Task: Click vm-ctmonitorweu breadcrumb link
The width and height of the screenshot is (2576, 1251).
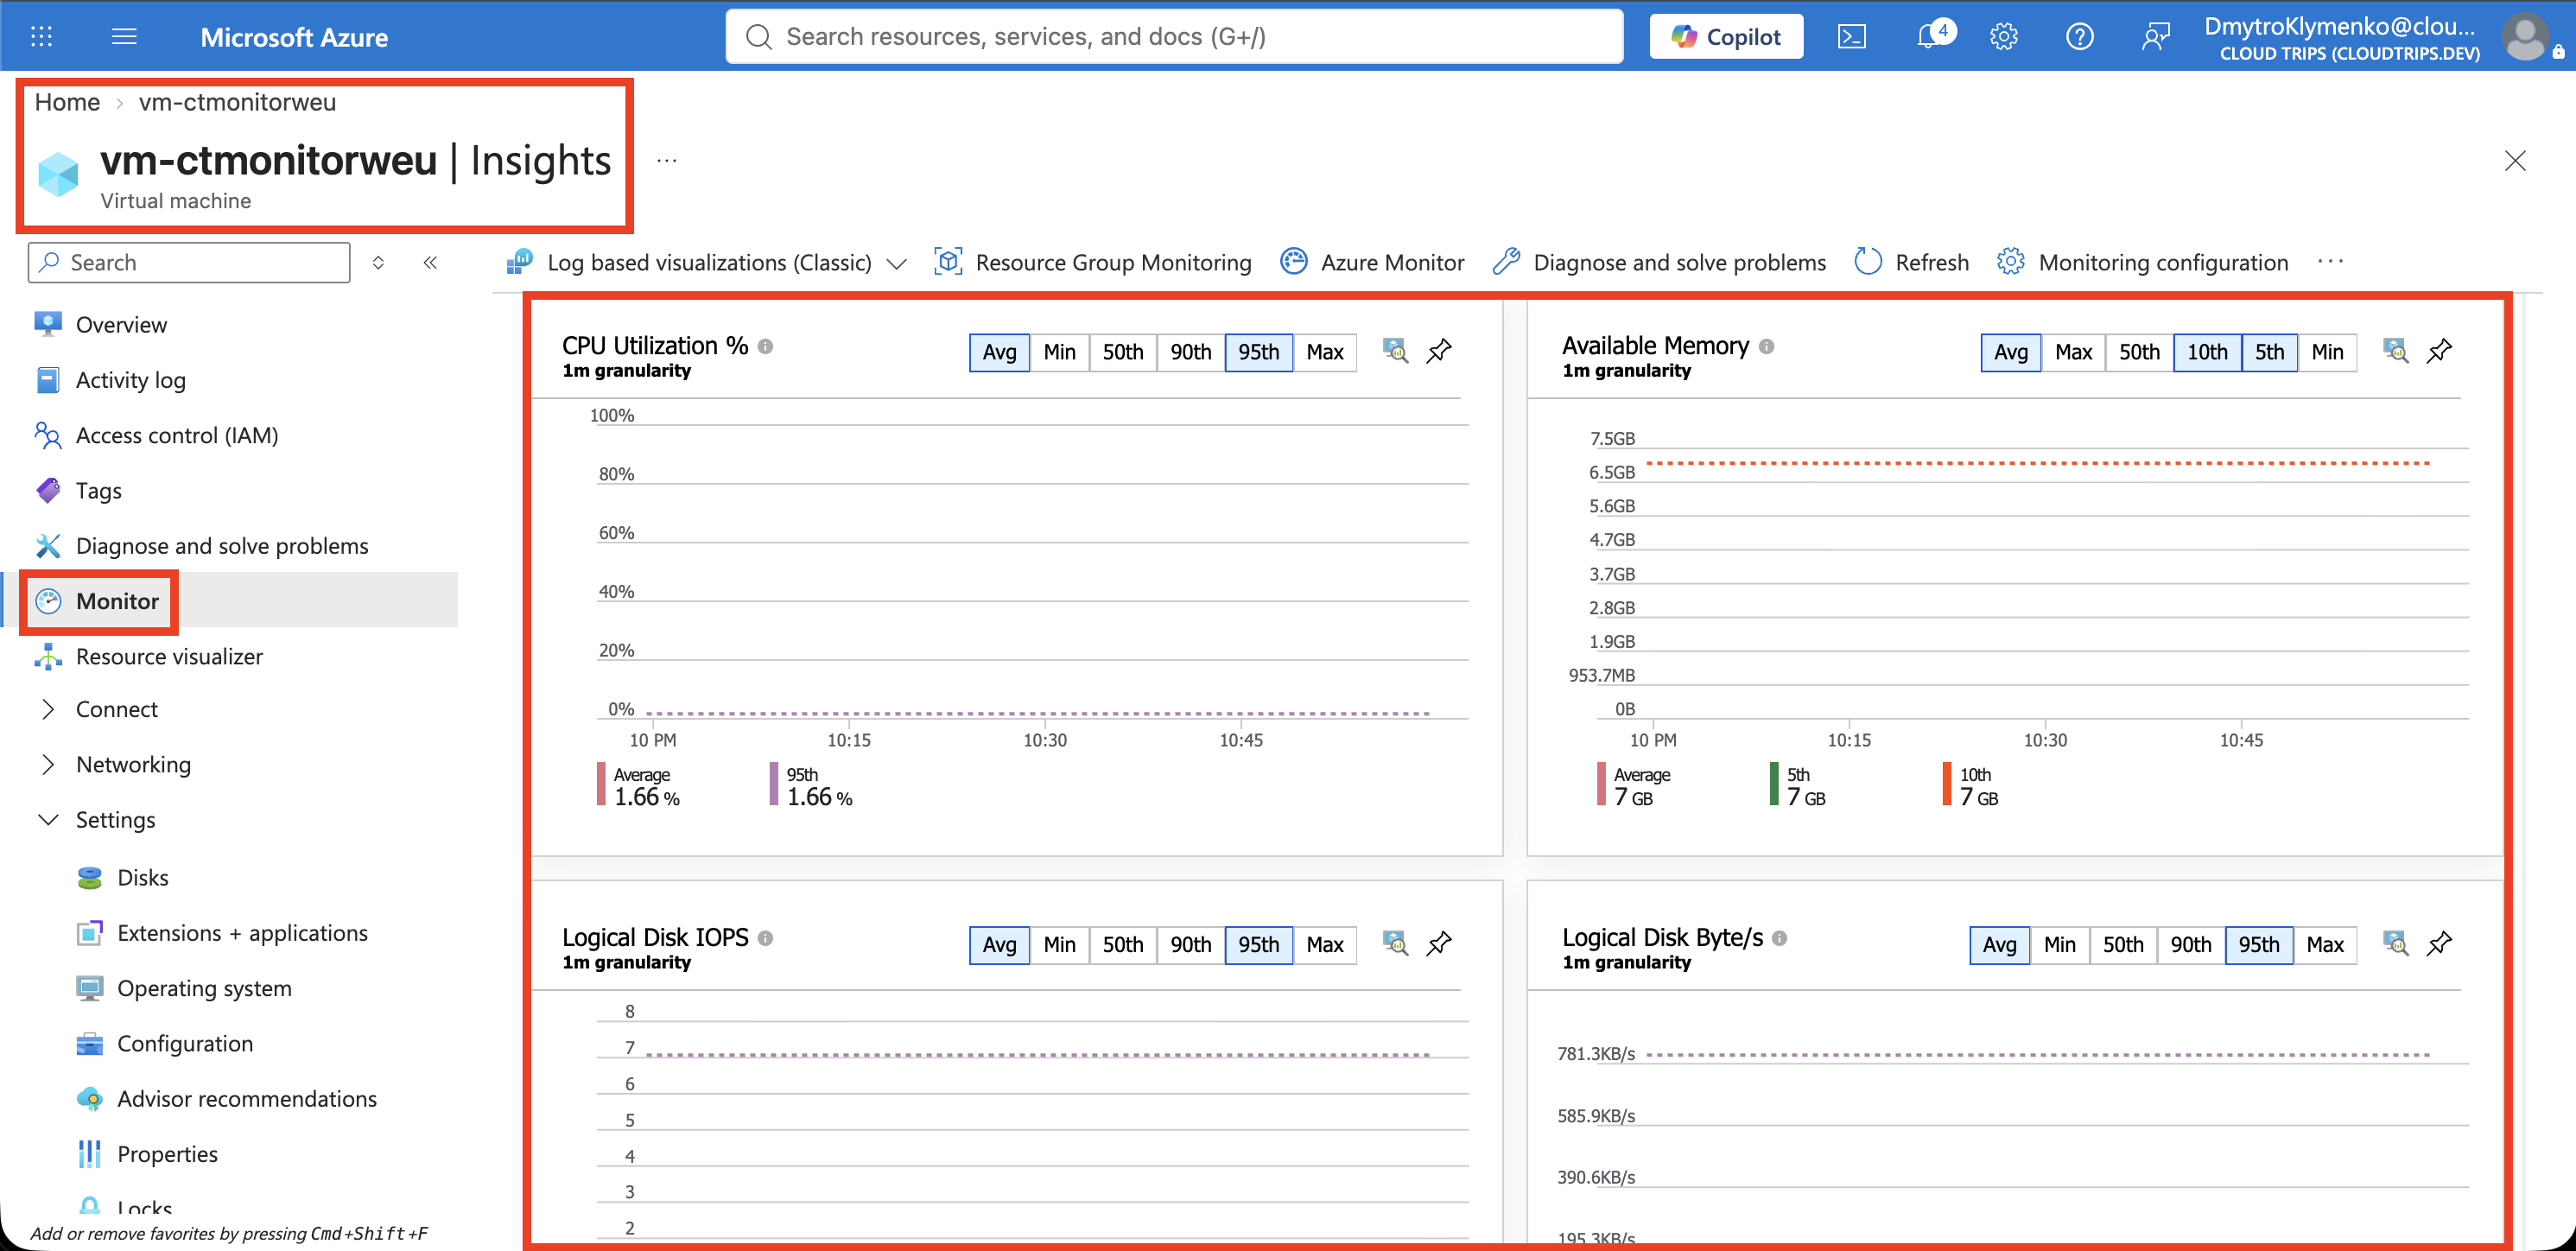Action: 237,102
